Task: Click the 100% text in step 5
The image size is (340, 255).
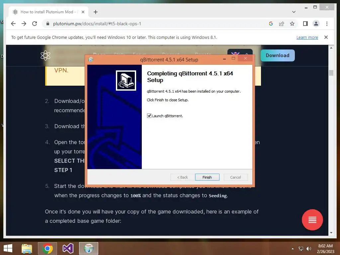Action: click(135, 196)
